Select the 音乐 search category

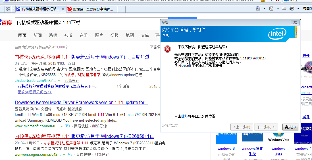coord(84,36)
